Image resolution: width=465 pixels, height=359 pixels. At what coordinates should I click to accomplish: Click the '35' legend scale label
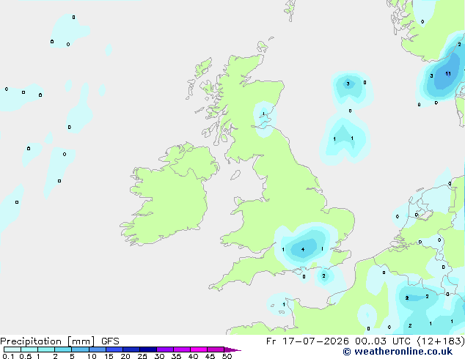pyautogui.click(x=177, y=356)
